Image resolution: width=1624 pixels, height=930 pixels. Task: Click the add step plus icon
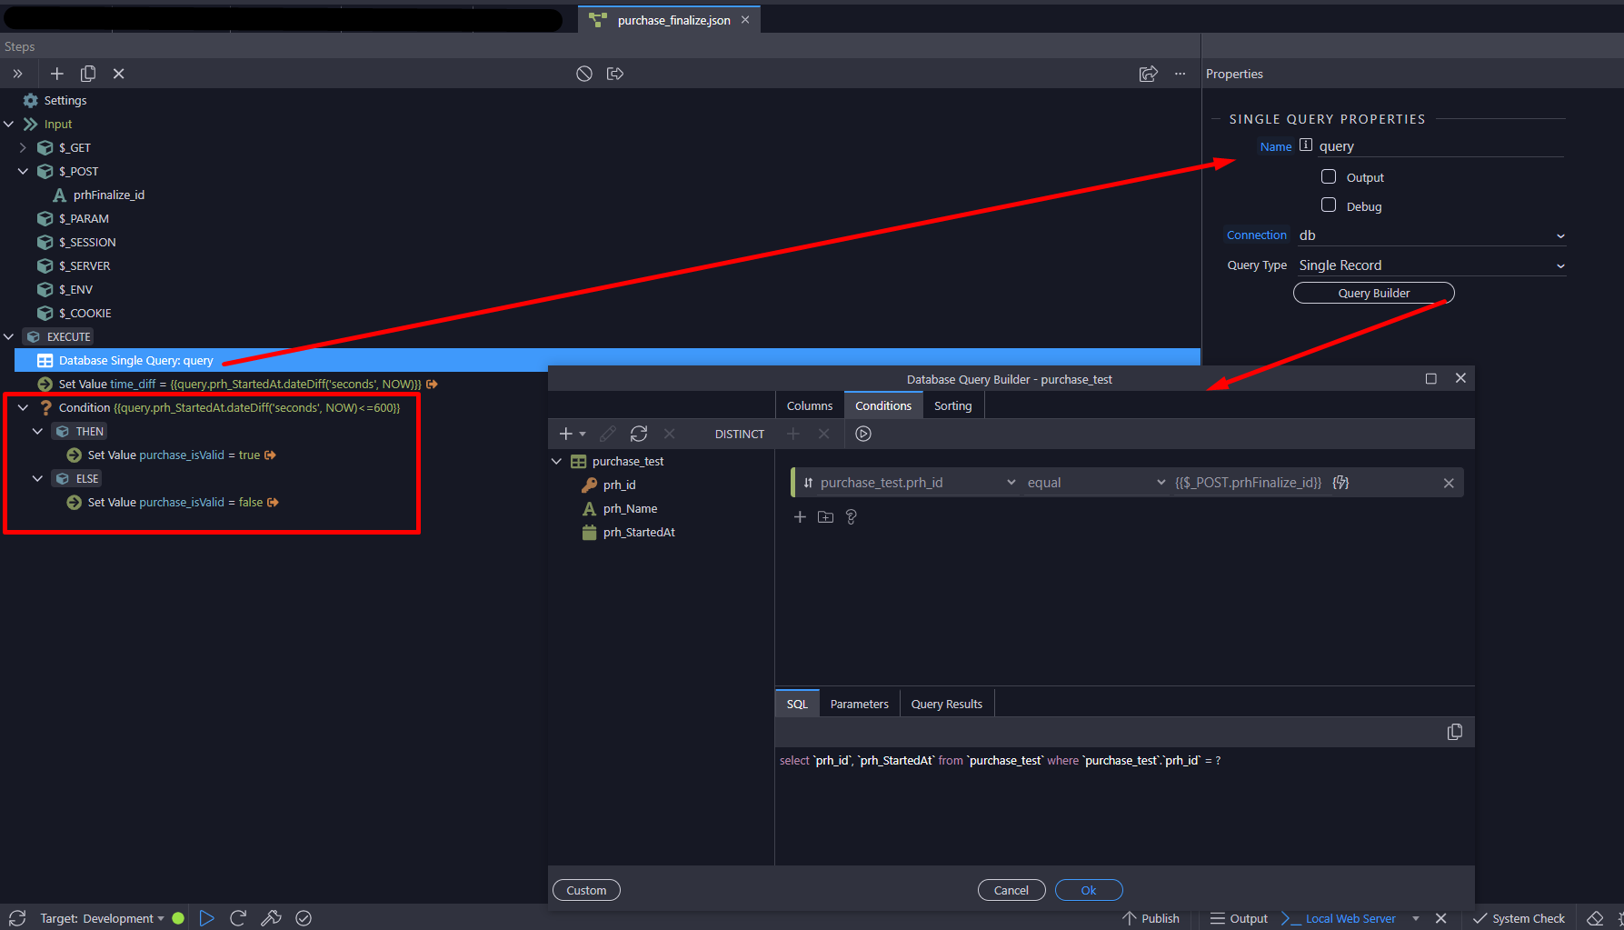point(56,74)
